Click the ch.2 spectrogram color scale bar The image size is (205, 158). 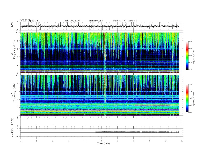pyautogui.click(x=187, y=98)
